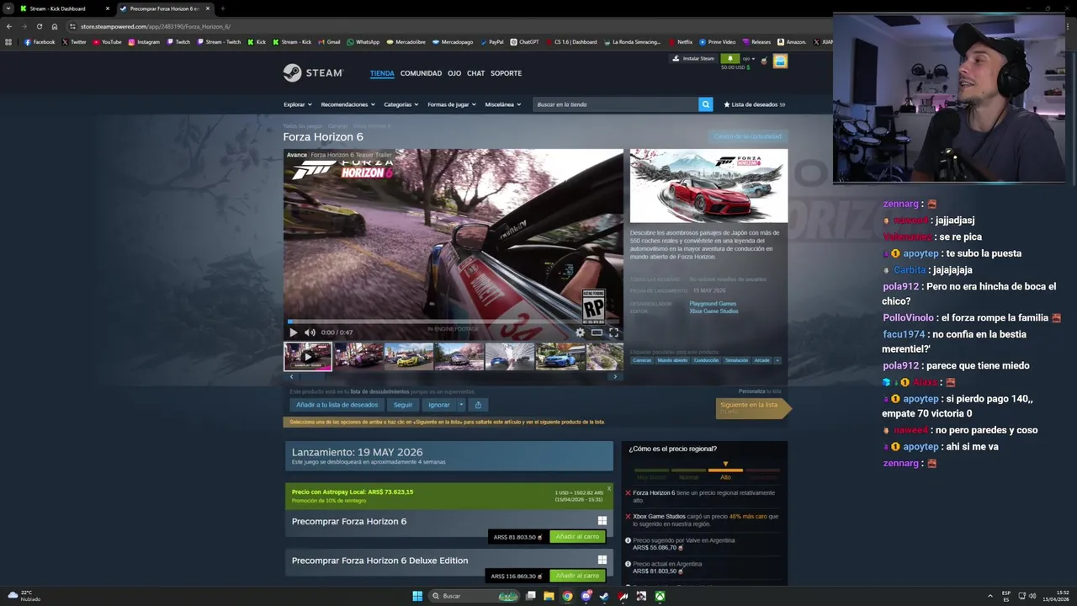Open the TIENDA menu
This screenshot has width=1077, height=606.
click(382, 73)
